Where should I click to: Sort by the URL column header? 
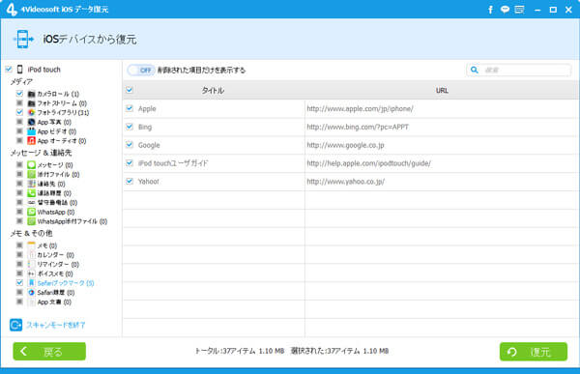442,90
